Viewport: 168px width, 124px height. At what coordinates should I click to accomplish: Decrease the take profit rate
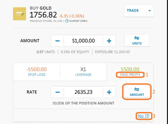(x=58, y=92)
